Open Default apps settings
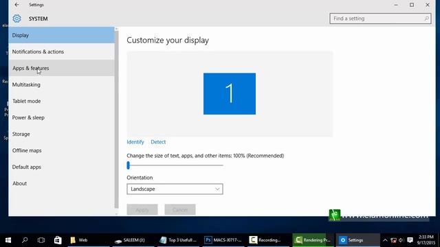The height and width of the screenshot is (247, 440). [x=61, y=167]
